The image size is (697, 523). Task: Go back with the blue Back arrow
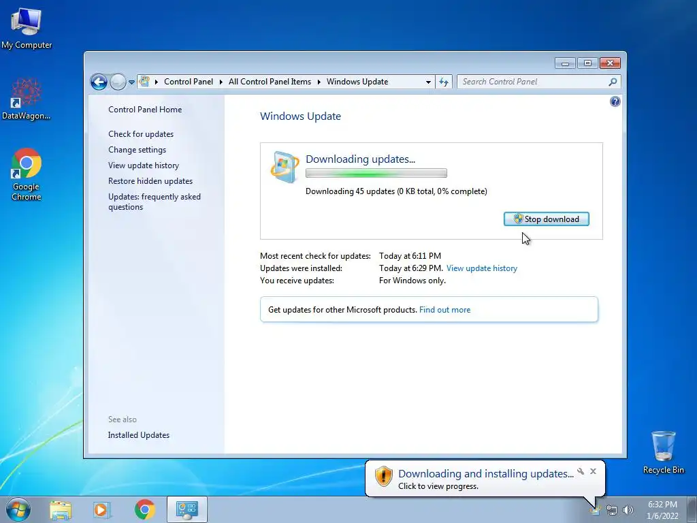(x=99, y=82)
